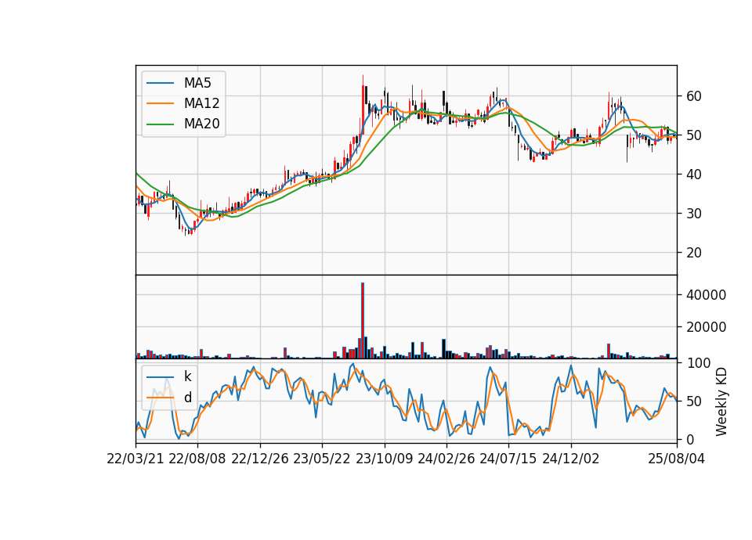Image resolution: width=752 pixels, height=540 pixels.
Task: Click the Weekly KD axis label
Action: [x=721, y=401]
